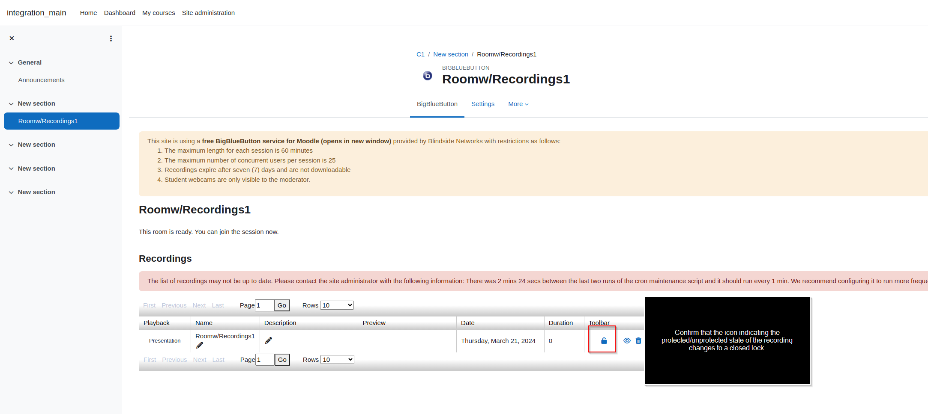Screen dimensions: 928x414
Task: Switch to the BigBlueButton tab
Action: (x=437, y=104)
